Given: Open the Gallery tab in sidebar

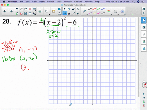Looking at the screenshot, I should (144, 27).
